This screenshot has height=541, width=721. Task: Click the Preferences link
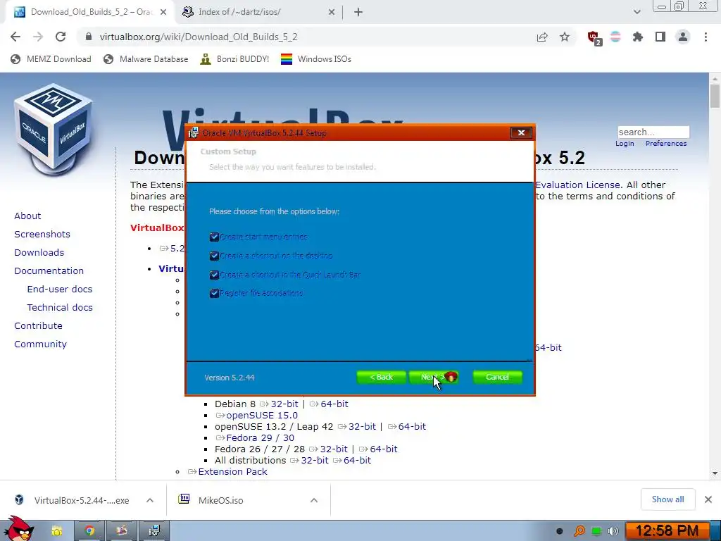666,144
